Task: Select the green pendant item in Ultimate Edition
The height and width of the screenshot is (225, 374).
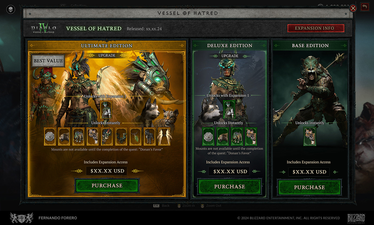Action: tap(135, 136)
